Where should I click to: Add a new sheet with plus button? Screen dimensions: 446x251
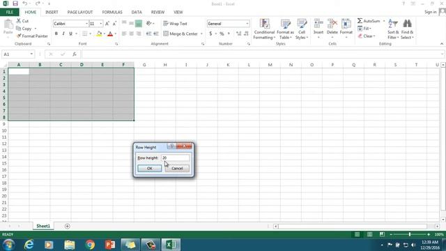pyautogui.click(x=67, y=226)
